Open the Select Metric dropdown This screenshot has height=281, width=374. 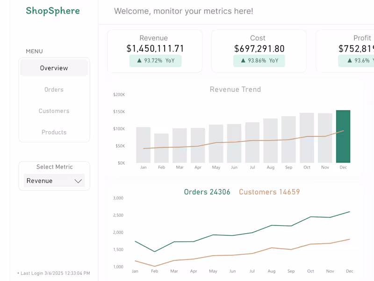coord(54,180)
